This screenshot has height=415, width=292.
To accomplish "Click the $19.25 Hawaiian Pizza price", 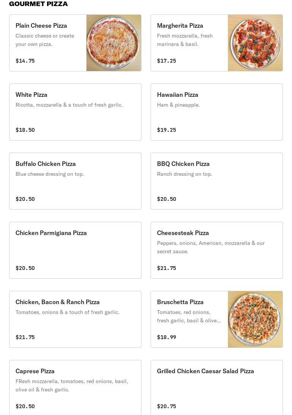I will pos(166,130).
